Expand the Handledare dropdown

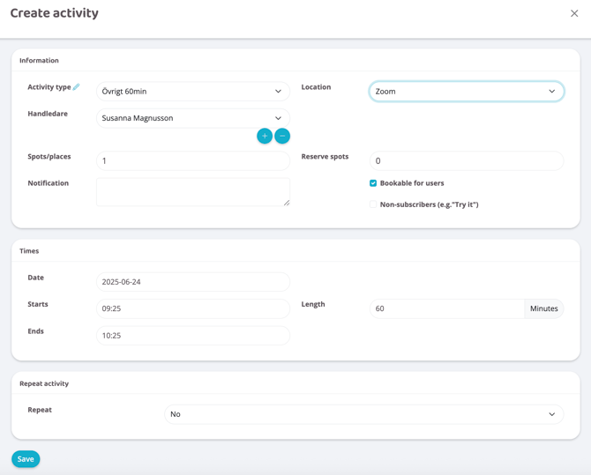[x=193, y=118]
